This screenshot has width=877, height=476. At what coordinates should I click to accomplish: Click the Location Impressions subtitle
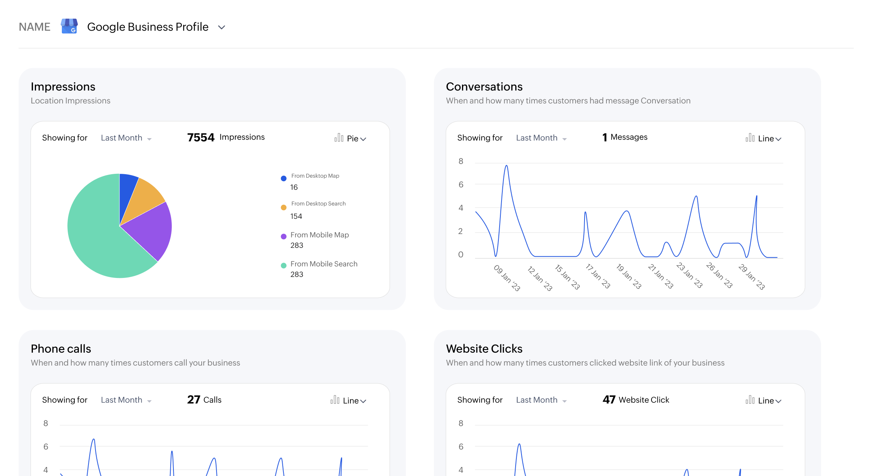pyautogui.click(x=70, y=101)
